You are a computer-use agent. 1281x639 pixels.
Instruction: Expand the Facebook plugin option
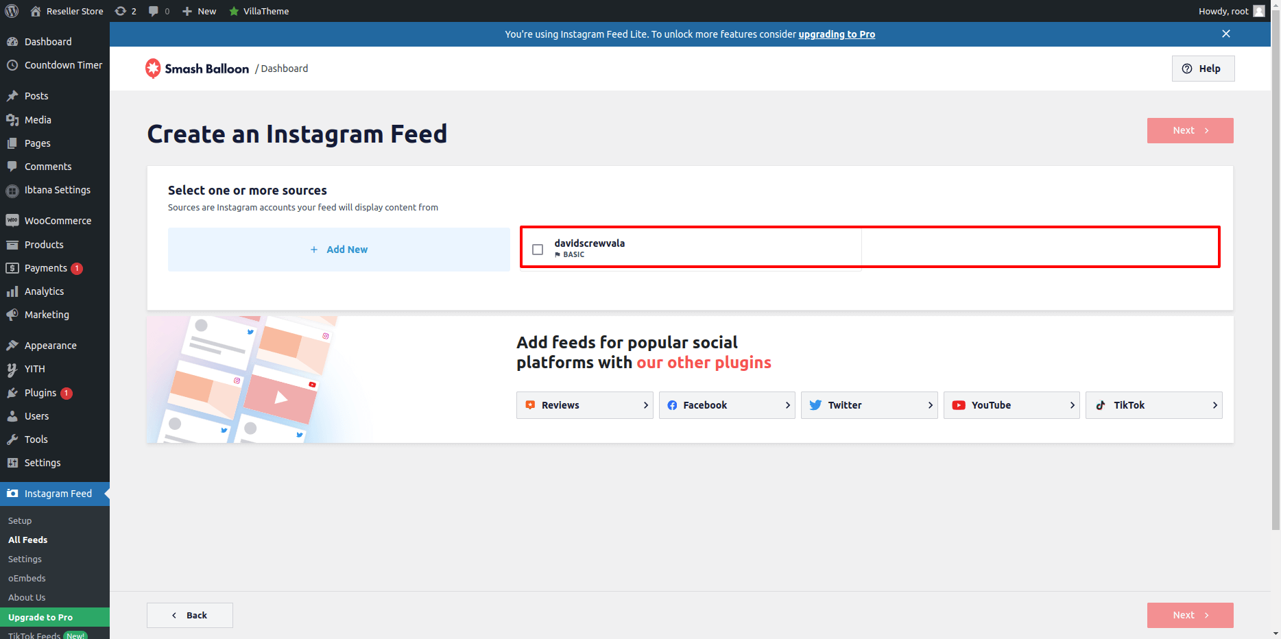727,405
